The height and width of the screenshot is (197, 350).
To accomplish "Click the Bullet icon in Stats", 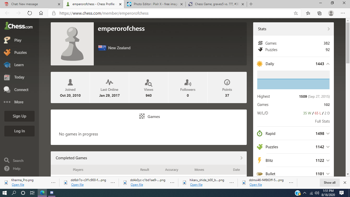I will 260,174.
